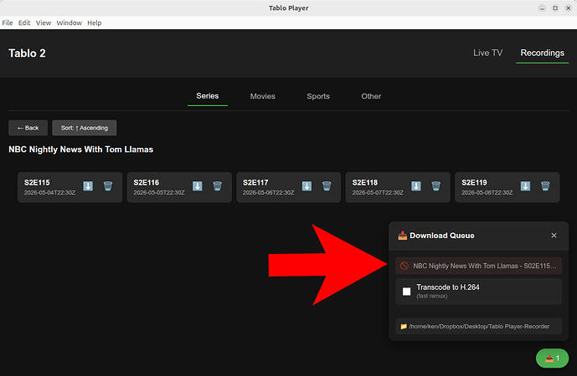The image size is (577, 376).
Task: Select the queued NBC Nightly News item
Action: pos(478,266)
